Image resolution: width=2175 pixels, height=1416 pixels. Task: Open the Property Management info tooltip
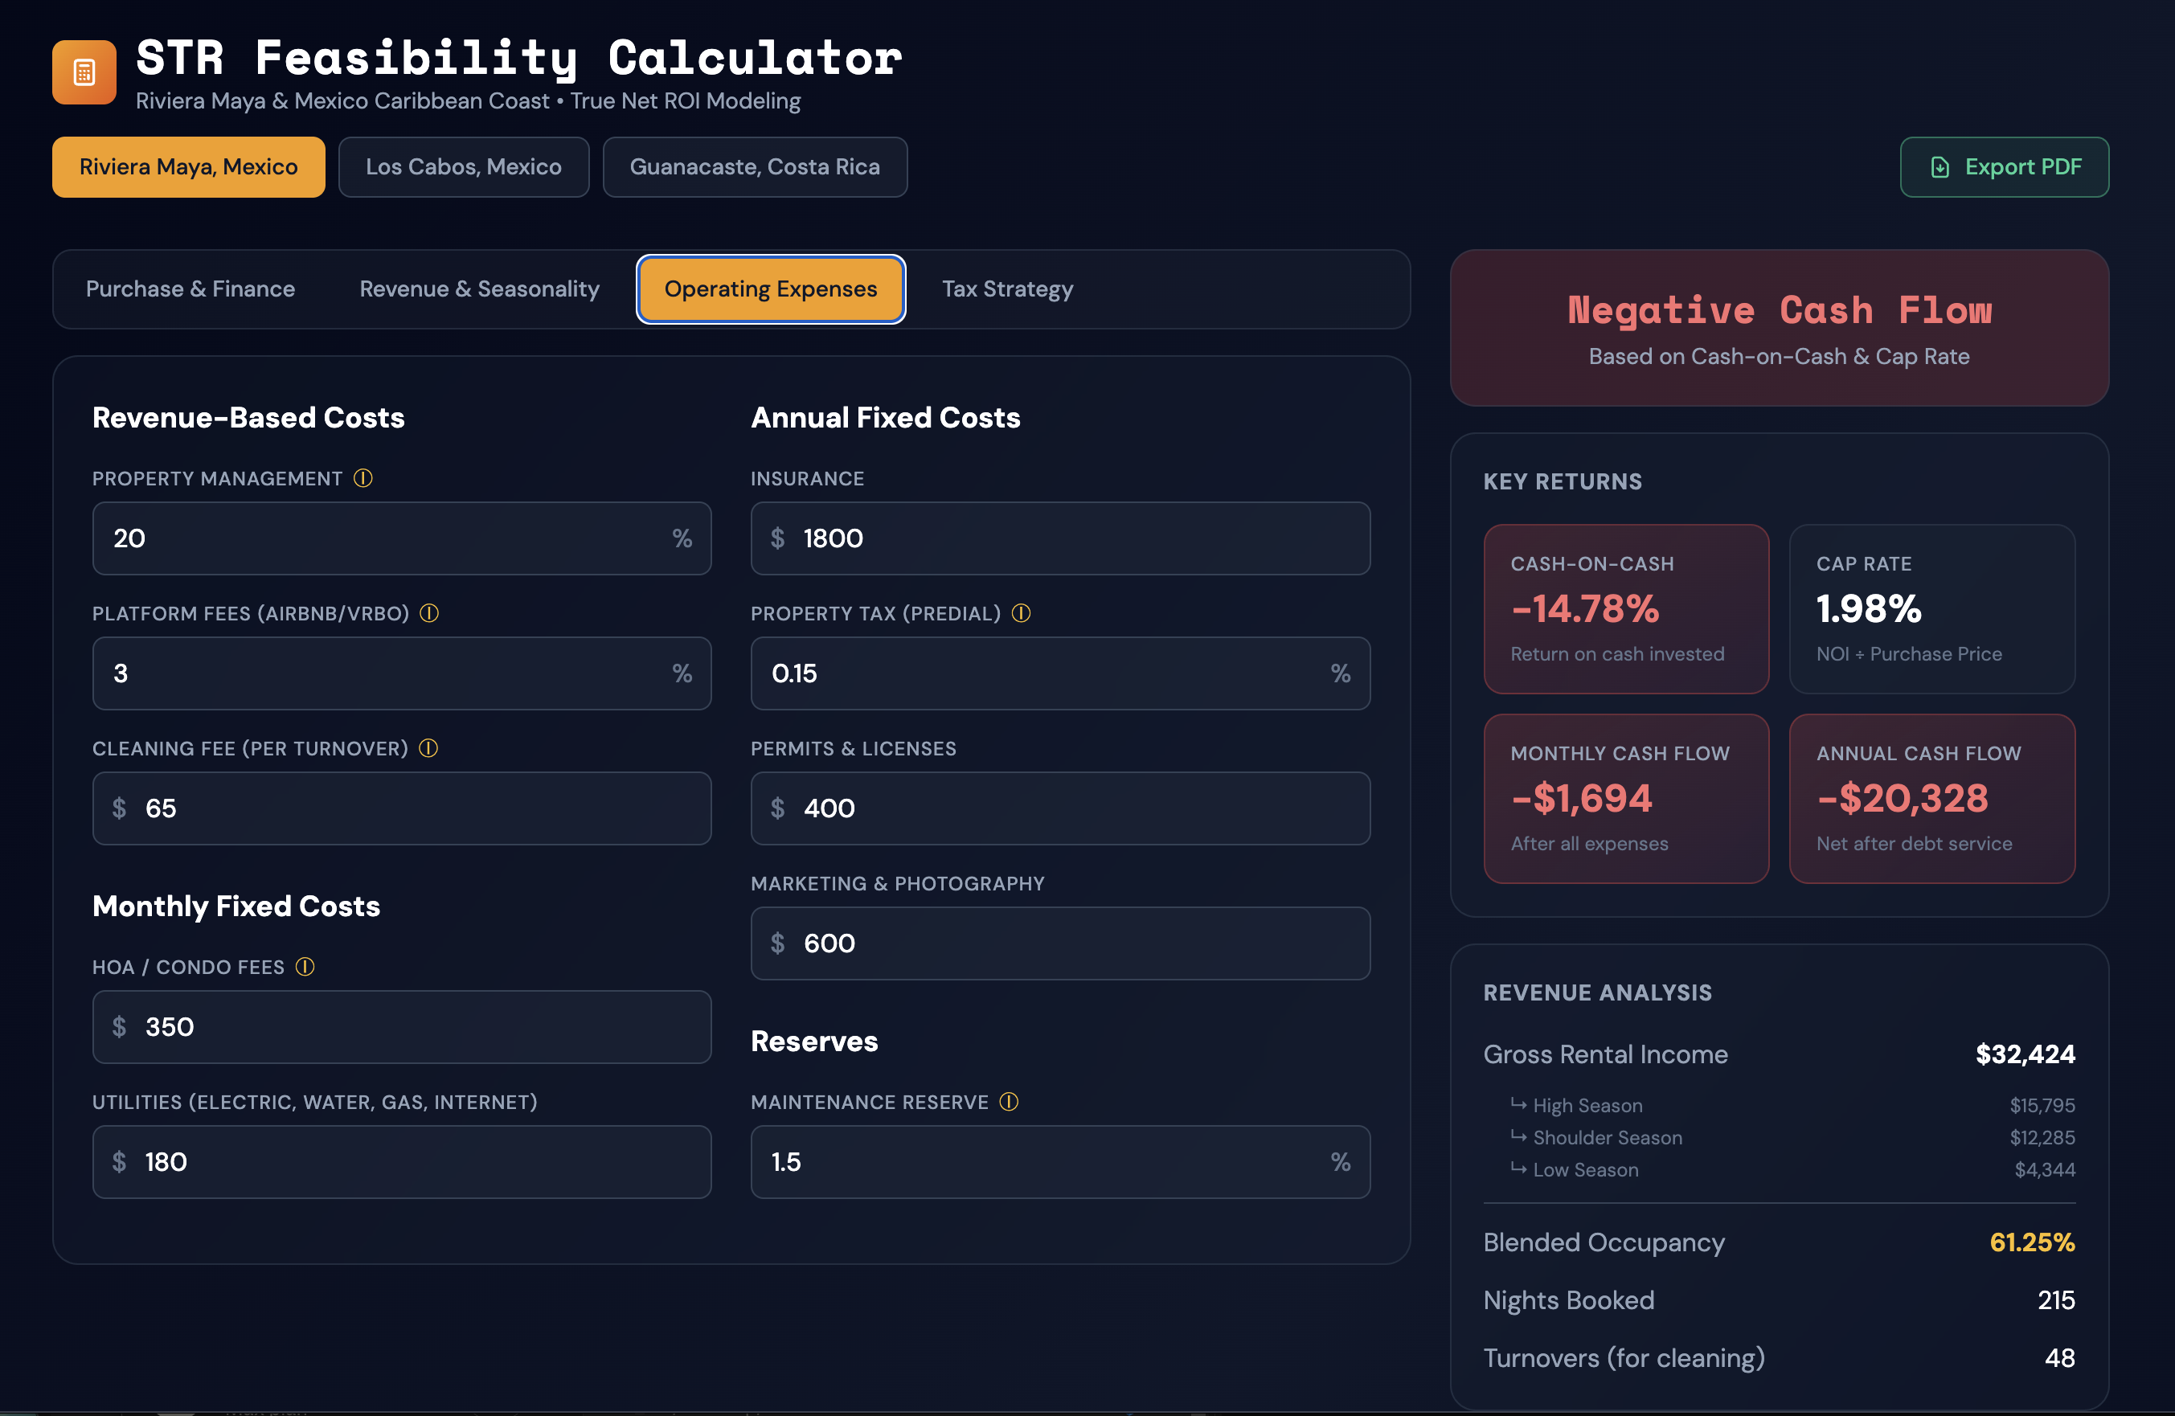pyautogui.click(x=364, y=477)
